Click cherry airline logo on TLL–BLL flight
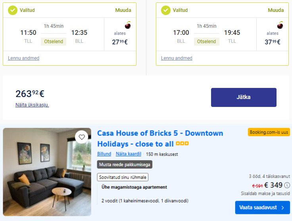The width and height of the screenshot is (292, 221). [128, 25]
